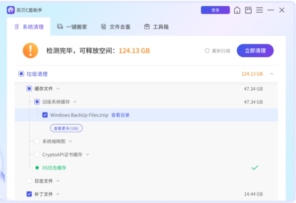Click the toolbox icon for 工具箱
296x203 pixels.
click(147, 26)
